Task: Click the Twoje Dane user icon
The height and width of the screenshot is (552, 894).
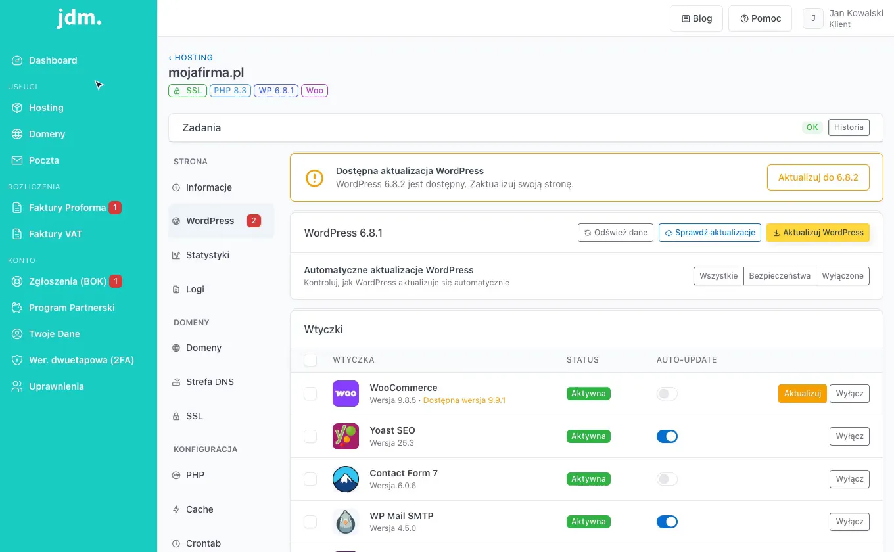Action: 17,334
